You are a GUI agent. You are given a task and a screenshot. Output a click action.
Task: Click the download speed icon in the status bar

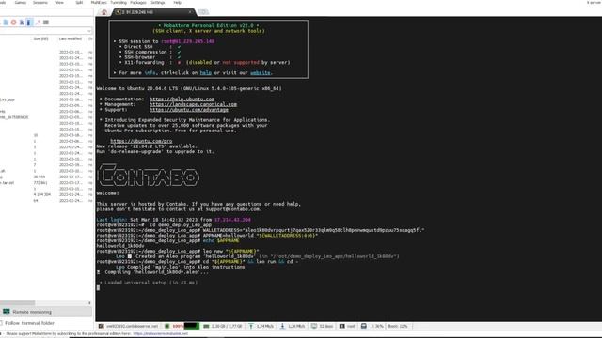[x=282, y=326]
